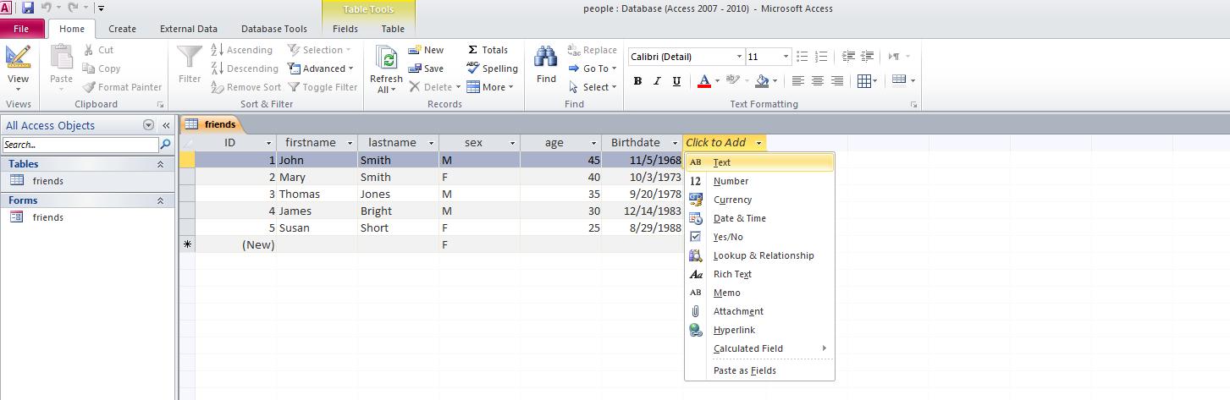This screenshot has width=1230, height=400.
Task: Open the Delete dropdown in Records
Action: 435,87
